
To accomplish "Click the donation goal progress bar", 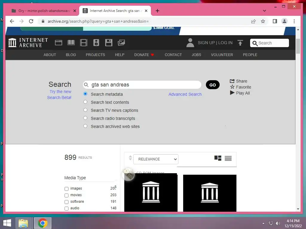I will (86, 28).
